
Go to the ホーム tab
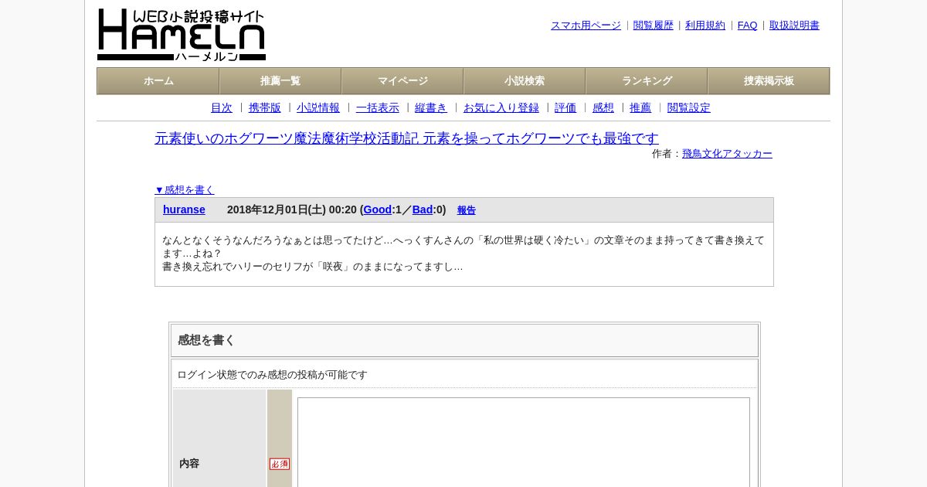[x=158, y=81]
